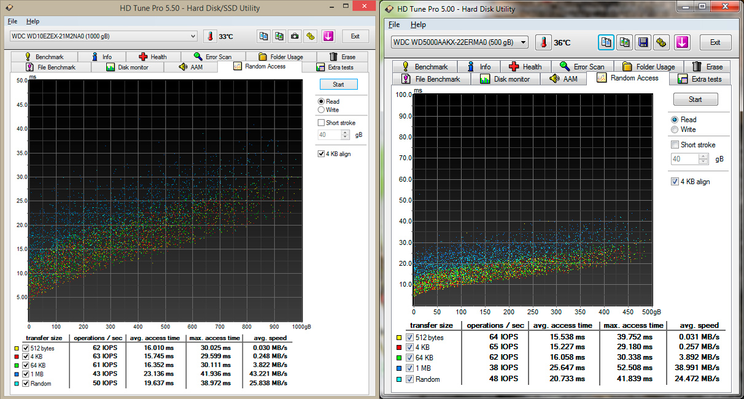Click the floppy disk save icon

pyautogui.click(x=643, y=42)
